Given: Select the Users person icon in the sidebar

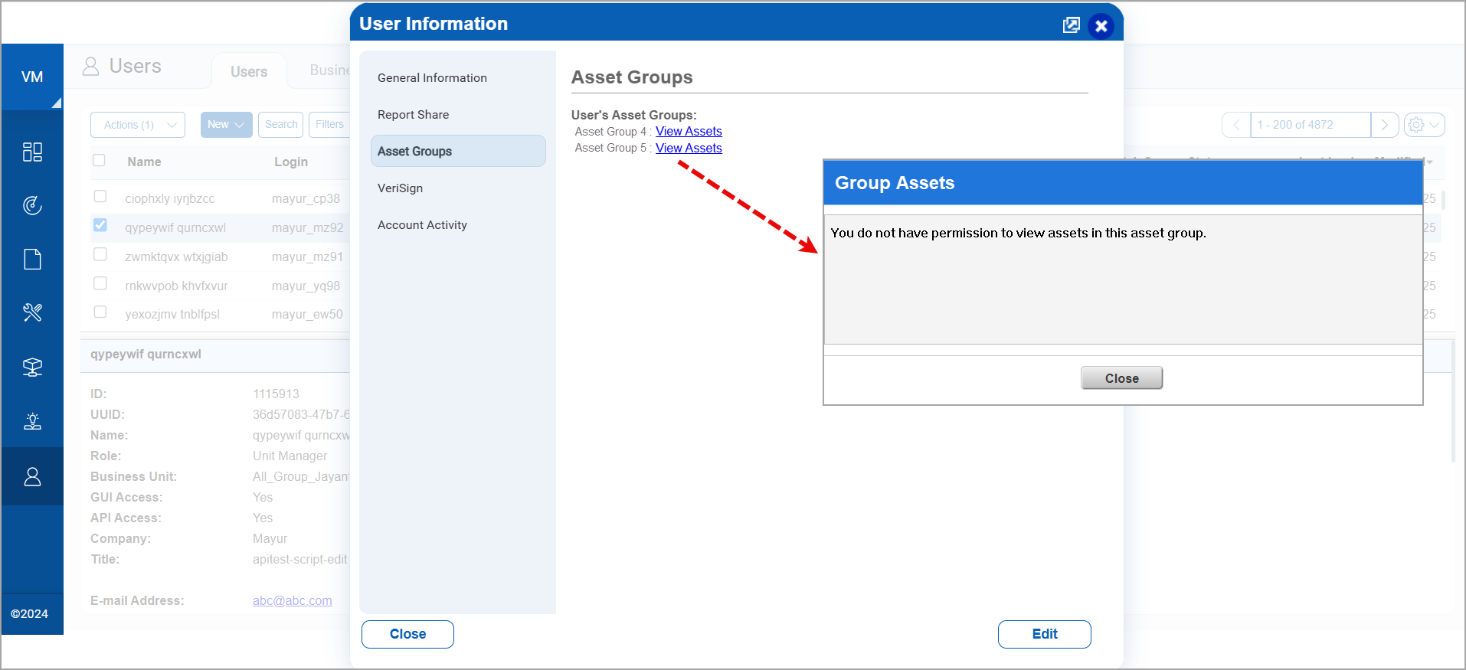Looking at the screenshot, I should (x=32, y=476).
